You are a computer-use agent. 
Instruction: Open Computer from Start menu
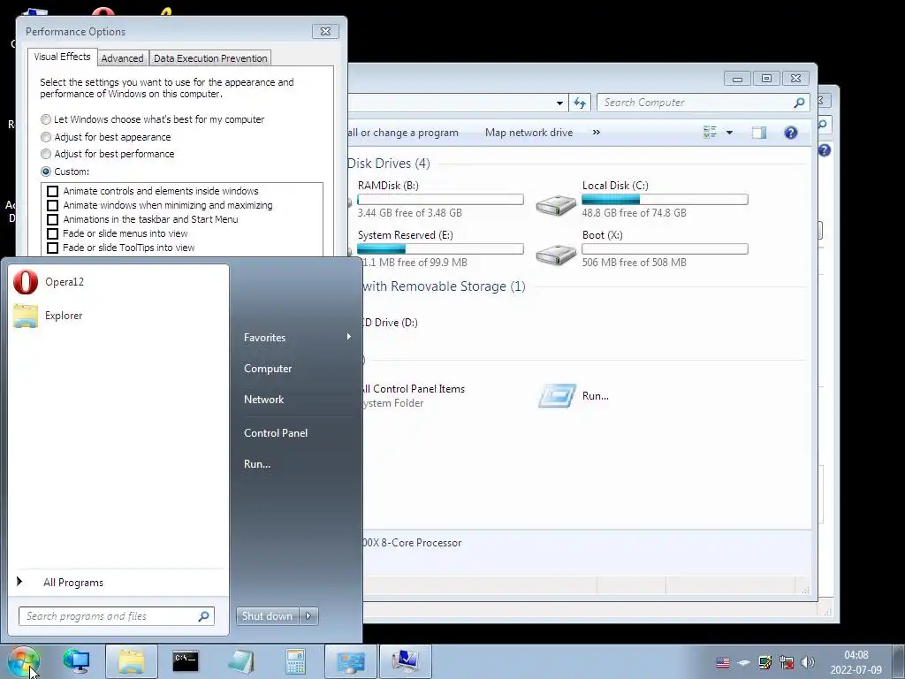[268, 369]
